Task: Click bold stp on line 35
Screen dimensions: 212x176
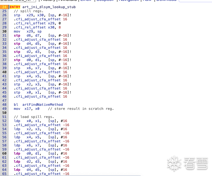Action: [x=17, y=52]
